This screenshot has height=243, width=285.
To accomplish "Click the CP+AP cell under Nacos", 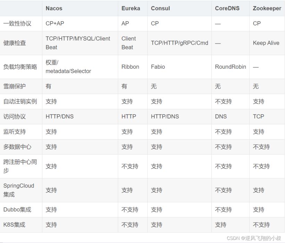I will [55, 24].
